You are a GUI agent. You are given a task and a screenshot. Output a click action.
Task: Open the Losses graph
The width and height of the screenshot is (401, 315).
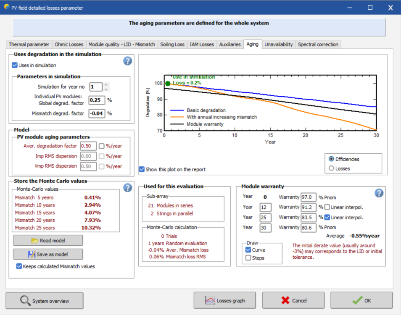coord(225,301)
